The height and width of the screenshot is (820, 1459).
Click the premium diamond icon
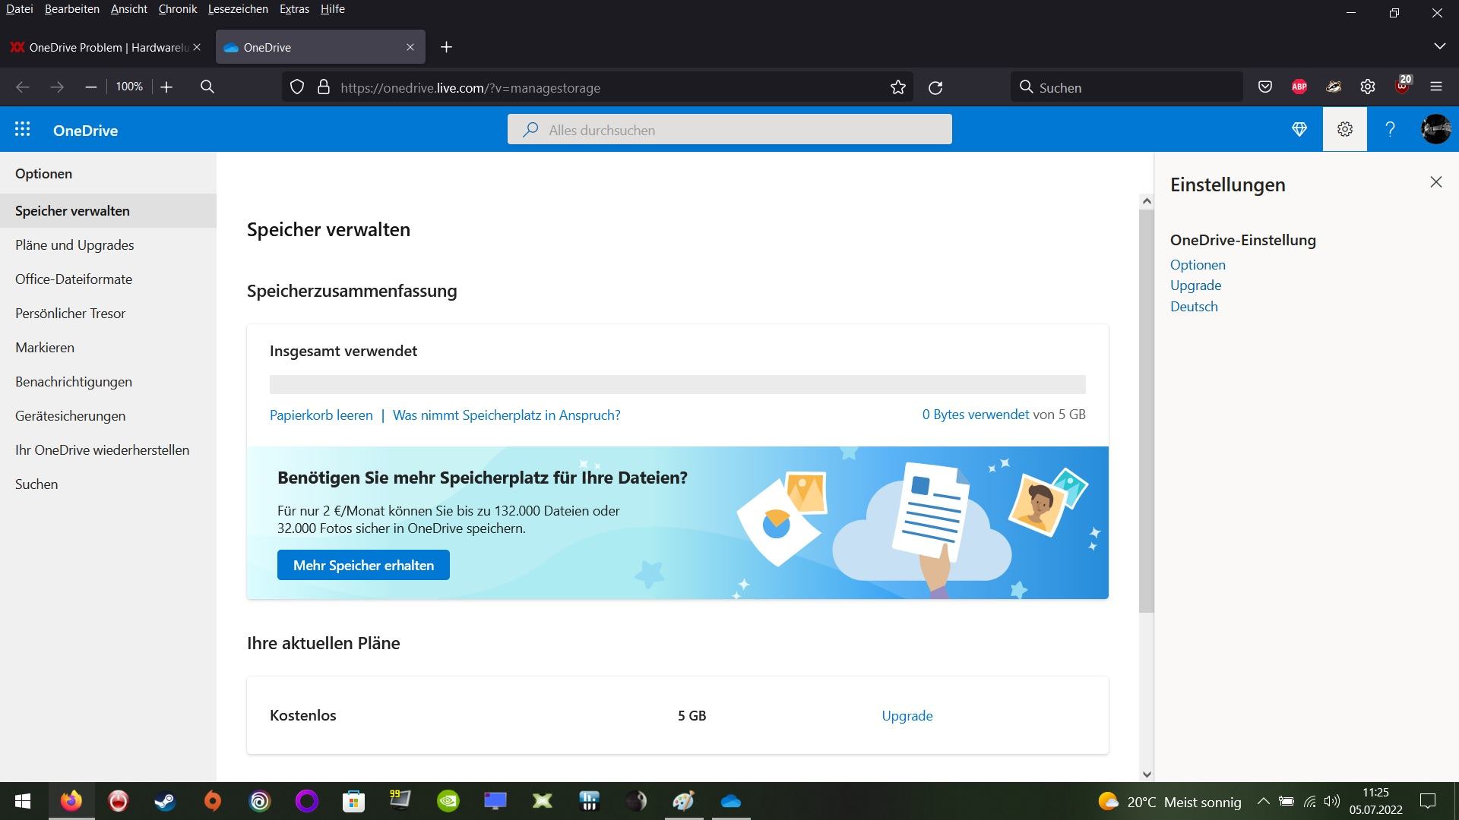(1299, 130)
